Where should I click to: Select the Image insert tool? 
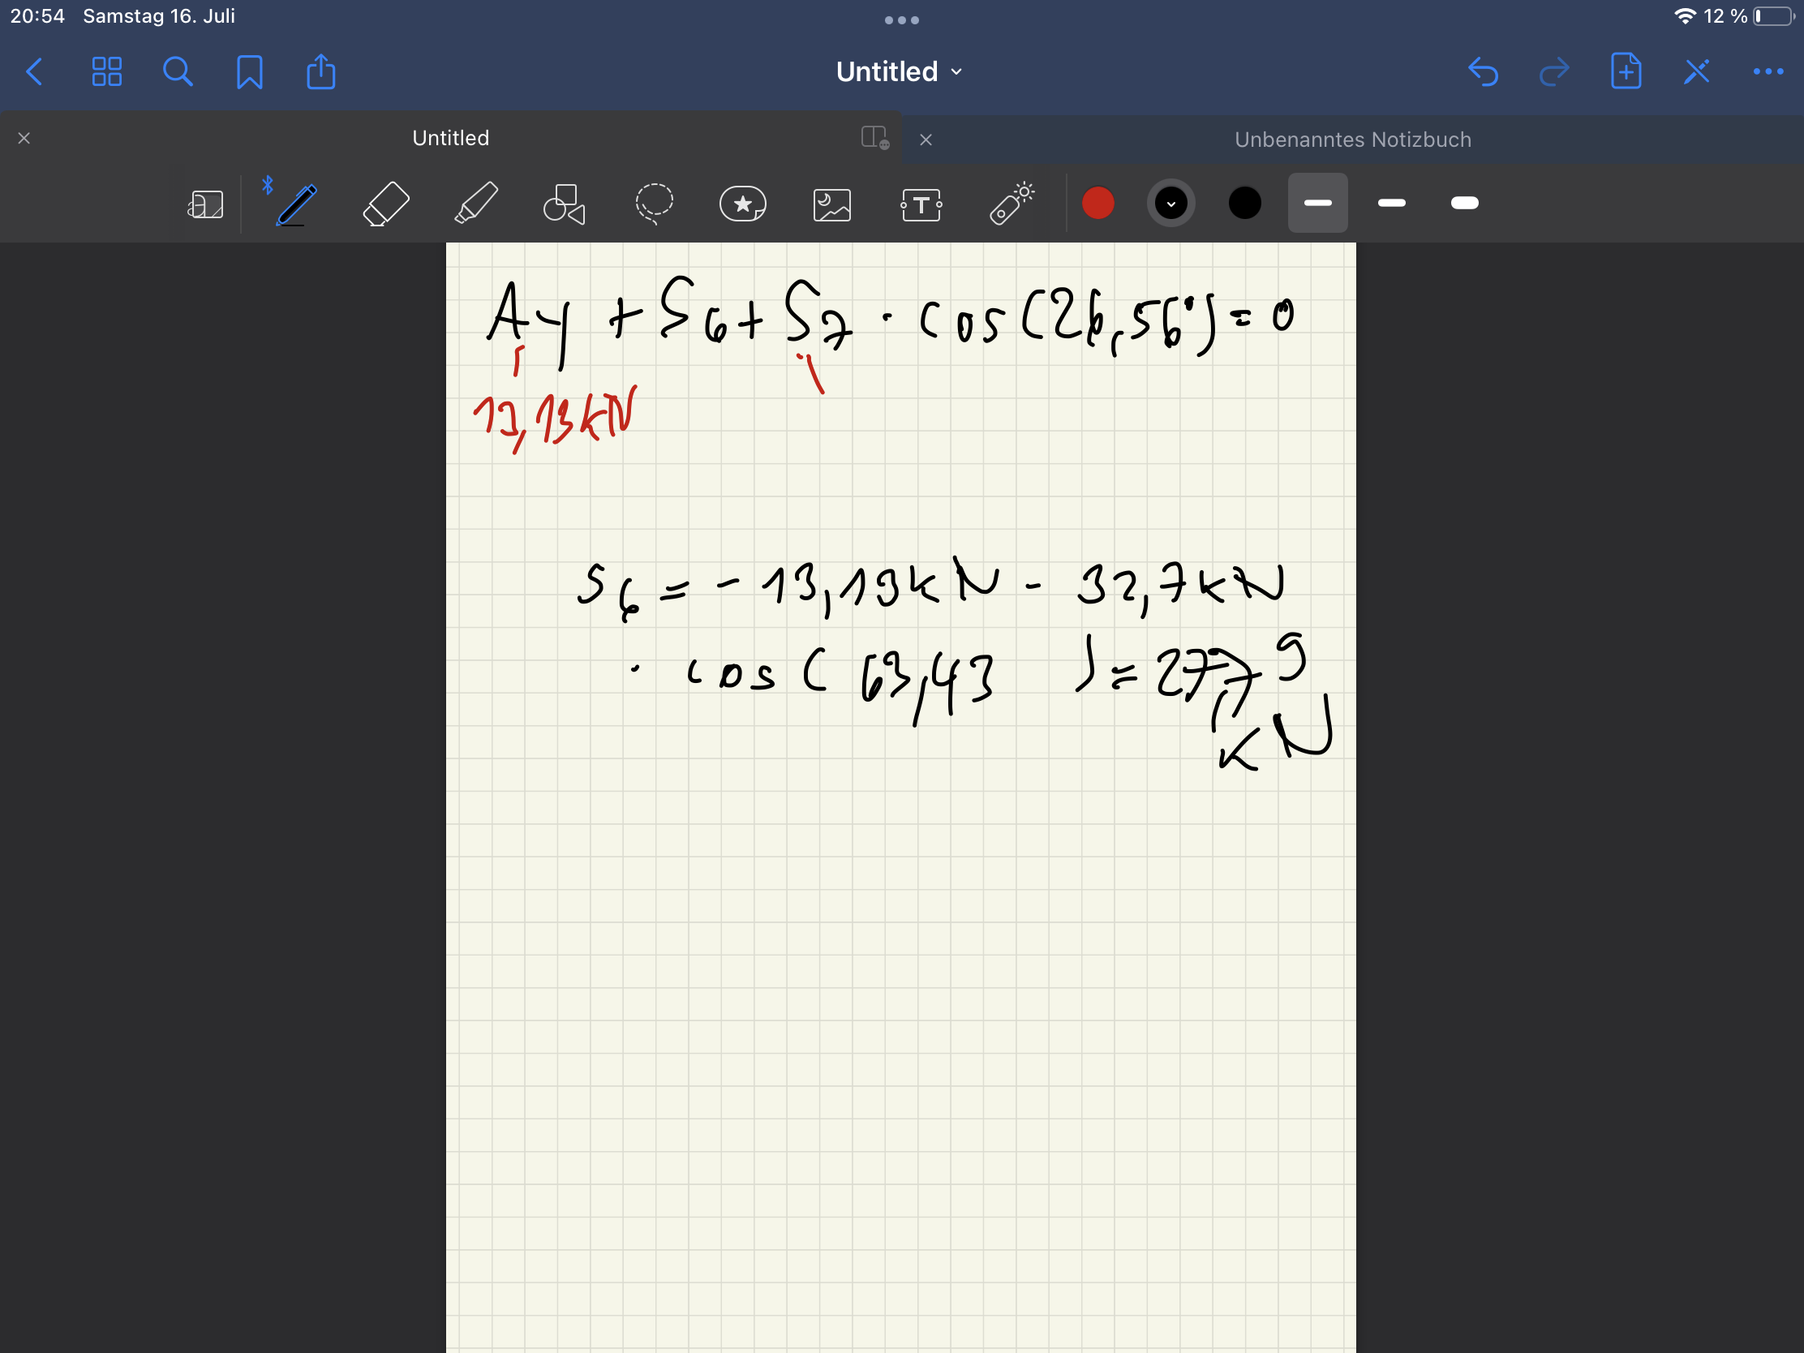point(832,204)
